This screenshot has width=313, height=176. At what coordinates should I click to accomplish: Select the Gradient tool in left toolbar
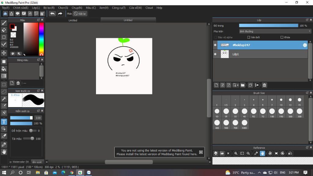click(x=4, y=76)
